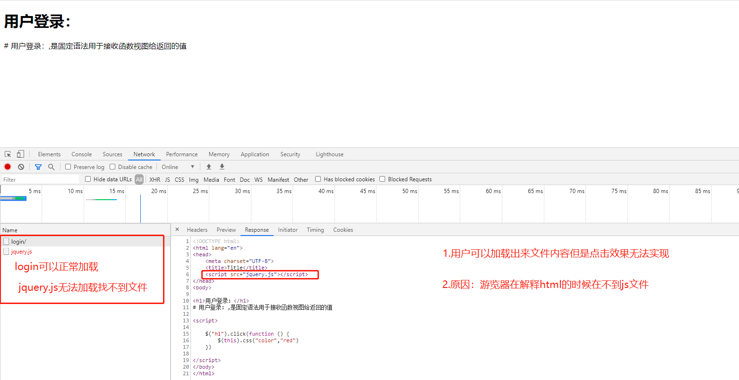The width and height of the screenshot is (739, 380).
Task: Open the Timing detail tab
Action: (x=315, y=230)
